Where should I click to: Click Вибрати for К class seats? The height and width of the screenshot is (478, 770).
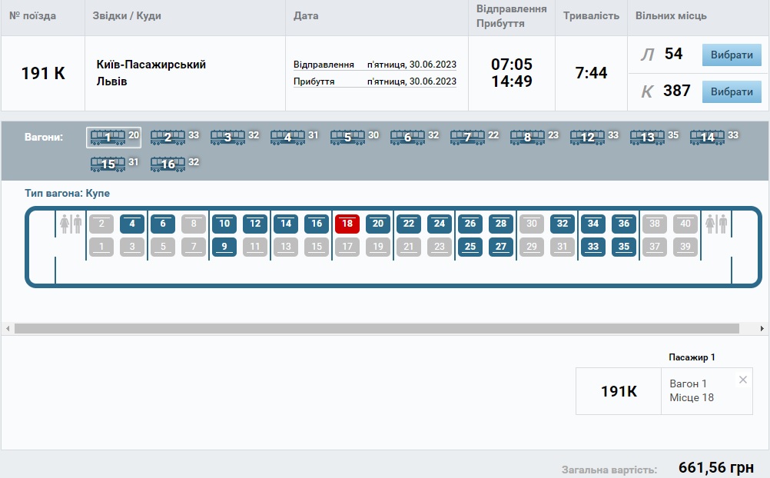click(x=732, y=91)
